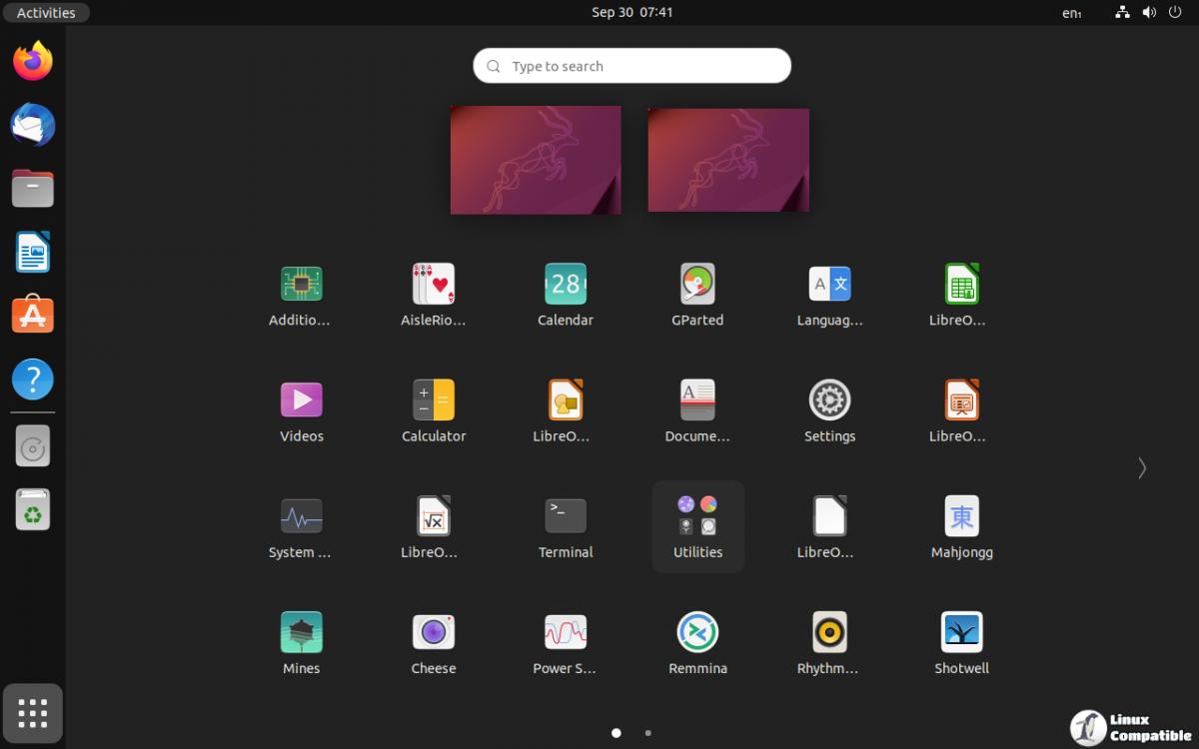Launch Shotwell photo manager
Viewport: 1199px width, 749px height.
(x=961, y=632)
